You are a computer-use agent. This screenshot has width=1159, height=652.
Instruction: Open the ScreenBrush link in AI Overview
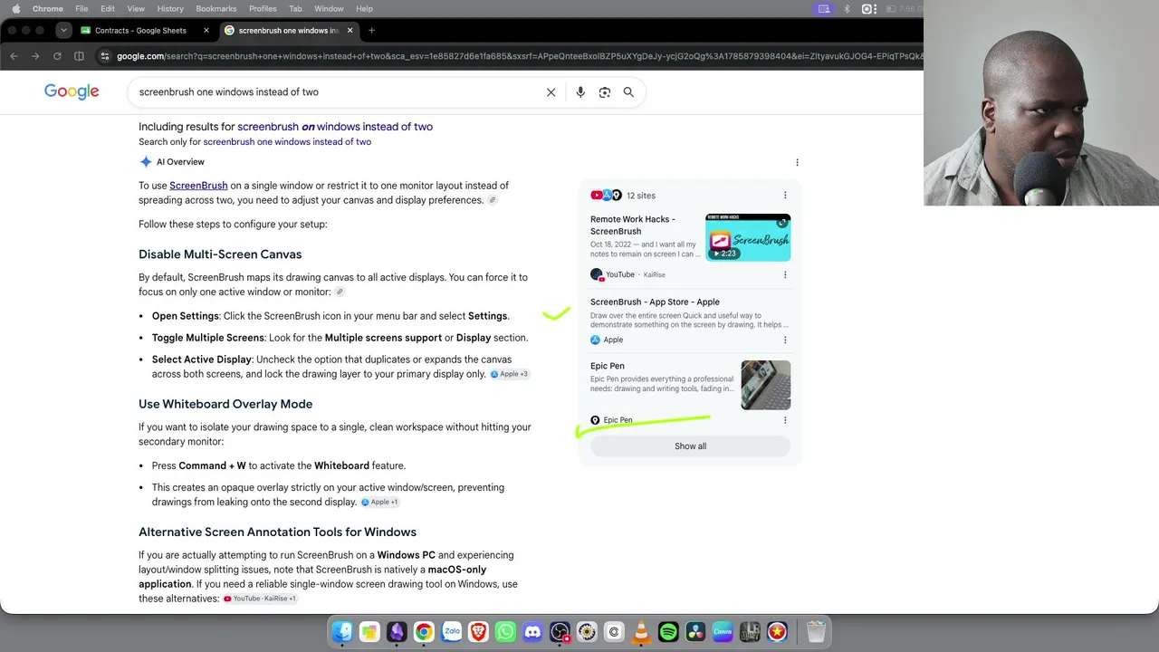[198, 186]
